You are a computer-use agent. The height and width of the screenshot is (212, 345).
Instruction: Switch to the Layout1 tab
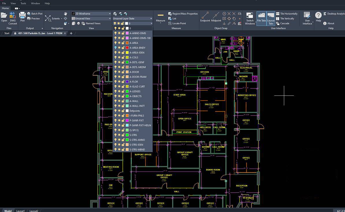pos(21,211)
